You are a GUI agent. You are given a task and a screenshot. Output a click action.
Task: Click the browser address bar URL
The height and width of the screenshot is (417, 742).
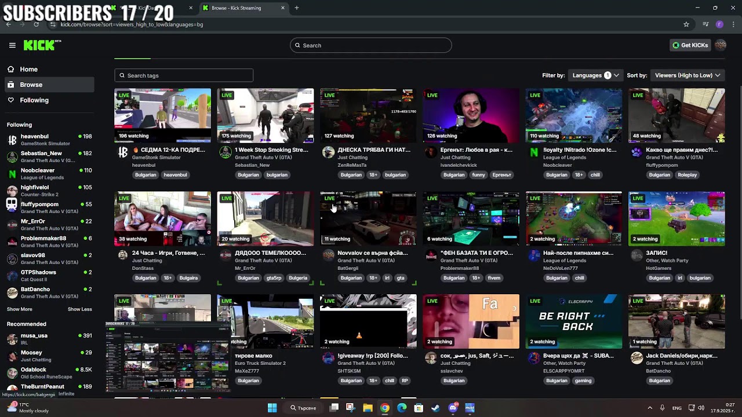(132, 24)
